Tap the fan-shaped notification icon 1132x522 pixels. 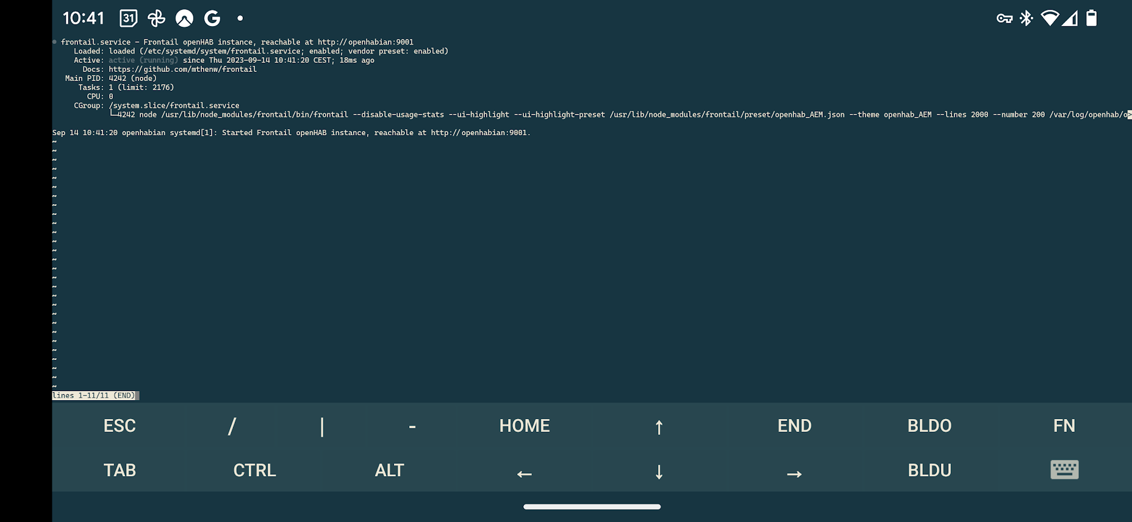[156, 18]
